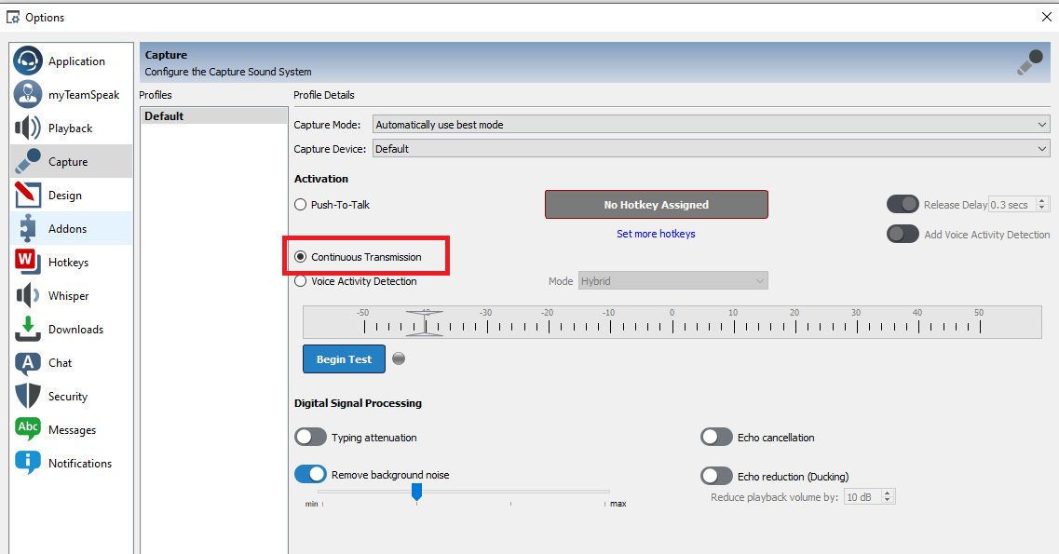Open the Addons puzzle piece icon

tap(28, 229)
